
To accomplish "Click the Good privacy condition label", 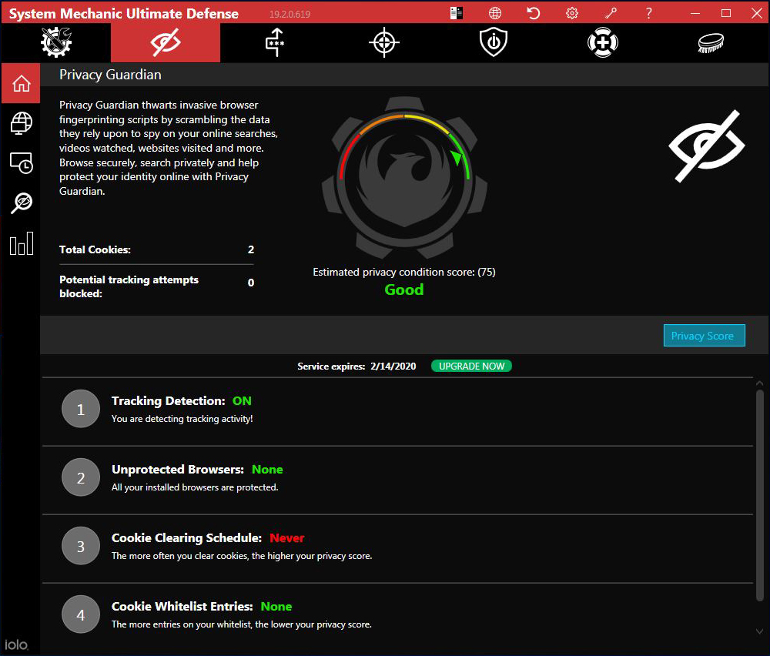I will [x=403, y=290].
